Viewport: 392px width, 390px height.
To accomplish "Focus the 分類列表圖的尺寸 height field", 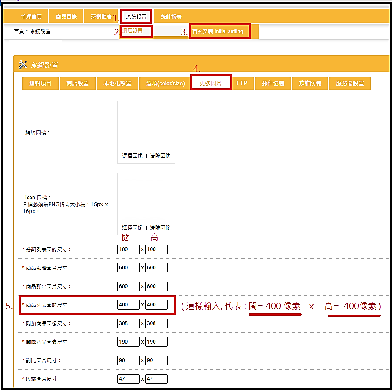I will point(157,249).
